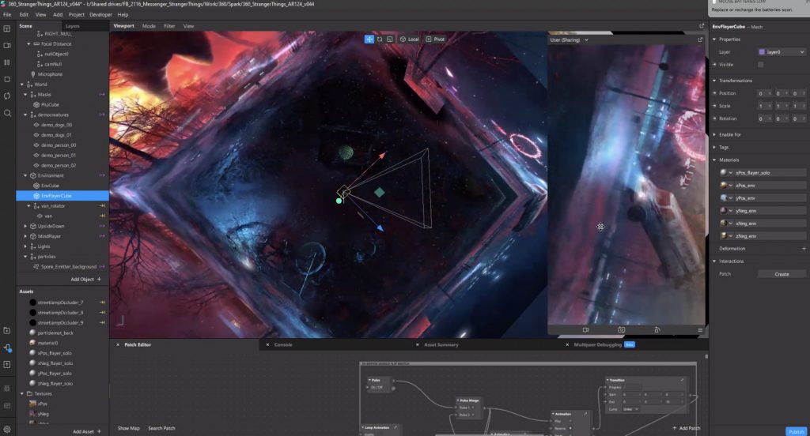Toggle Local coordinate space button
810x436 pixels.
coord(409,39)
